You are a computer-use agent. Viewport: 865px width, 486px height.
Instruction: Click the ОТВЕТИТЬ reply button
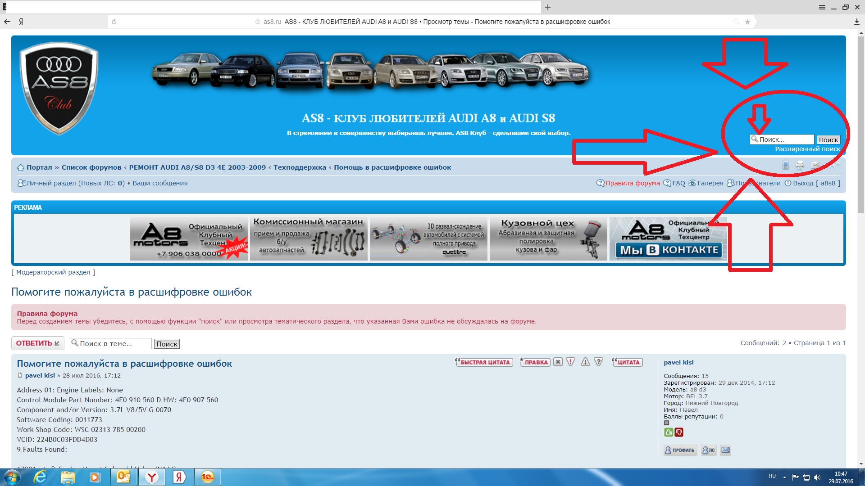37,343
